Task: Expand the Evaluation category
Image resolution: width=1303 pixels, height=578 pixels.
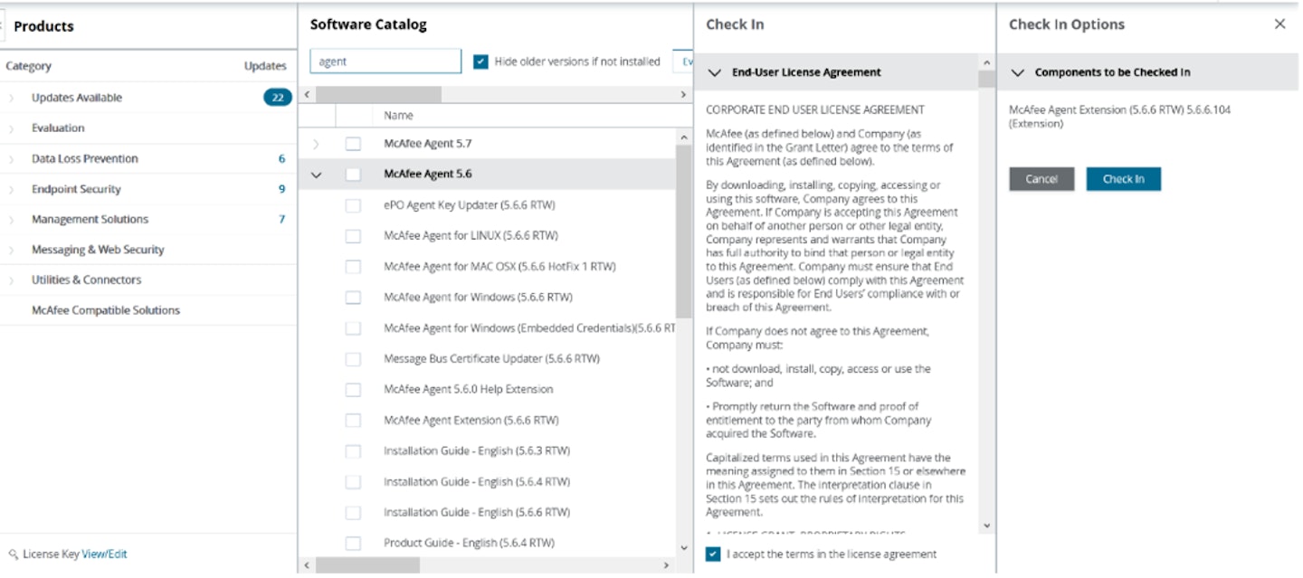Action: pyautogui.click(x=12, y=128)
